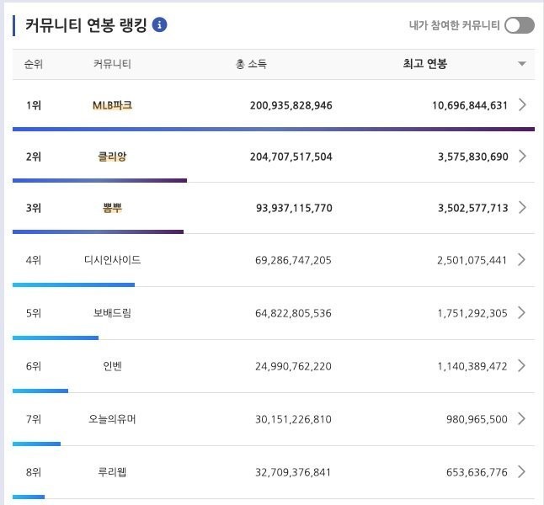This screenshot has height=505, width=544.
Task: Select the 디시인사이드 community name
Action: (x=112, y=260)
